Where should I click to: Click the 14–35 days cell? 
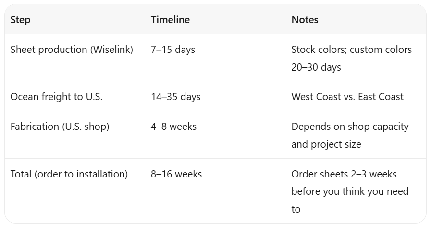click(215, 96)
